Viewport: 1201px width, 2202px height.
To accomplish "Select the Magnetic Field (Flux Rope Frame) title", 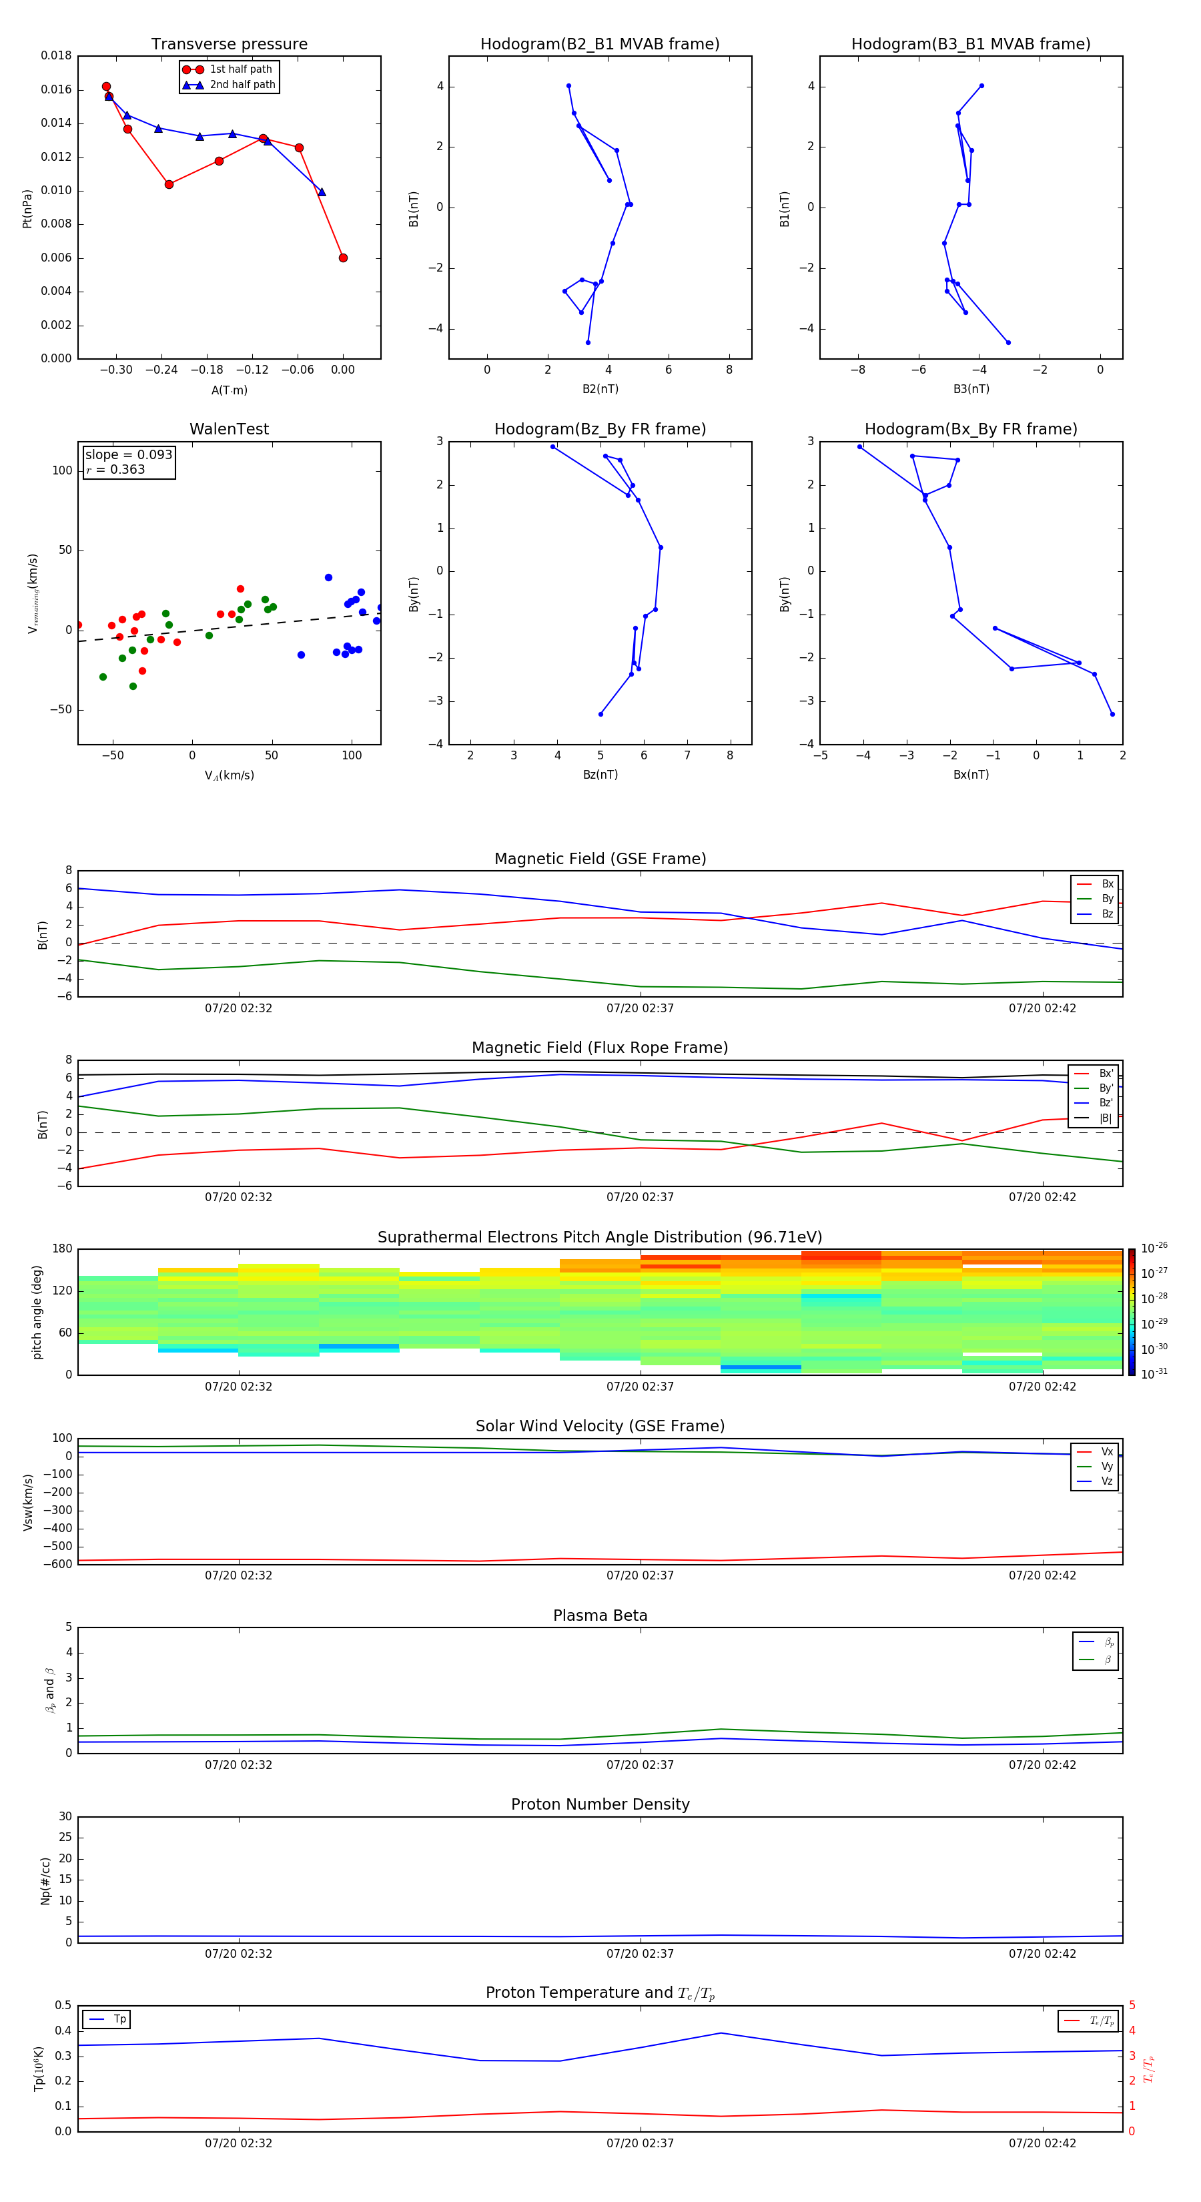I will pyautogui.click(x=599, y=1048).
